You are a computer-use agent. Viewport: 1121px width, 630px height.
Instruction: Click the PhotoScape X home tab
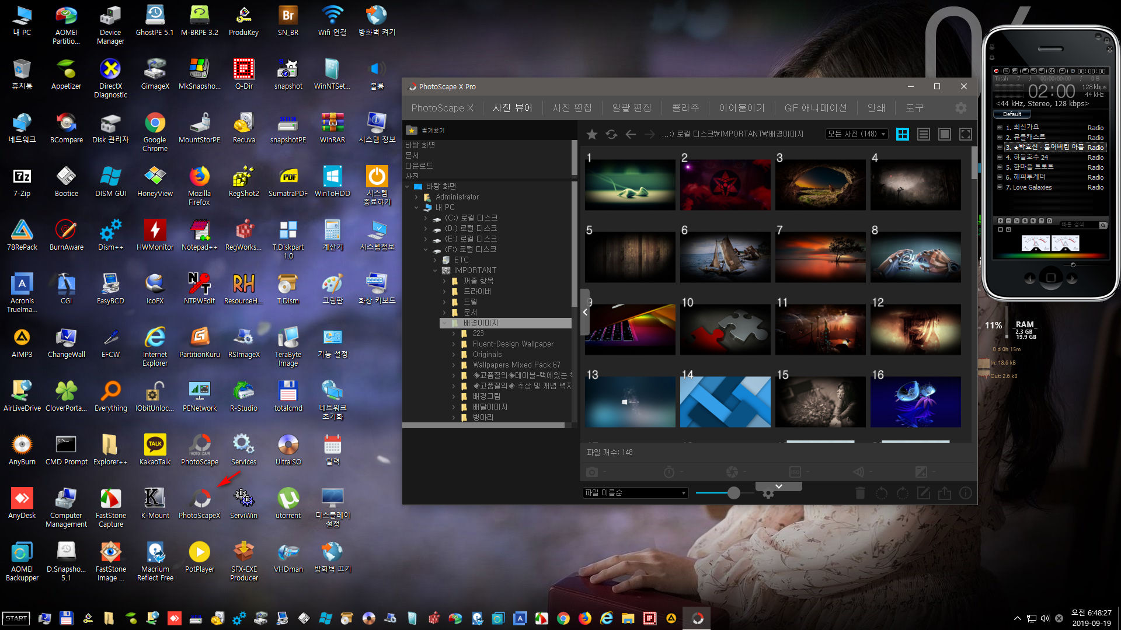(442, 108)
